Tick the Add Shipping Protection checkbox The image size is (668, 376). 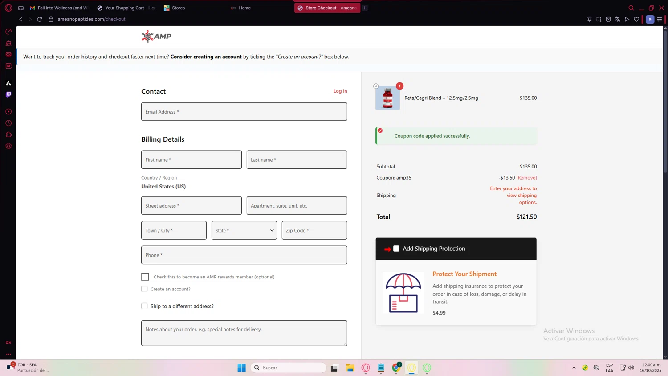tap(396, 249)
